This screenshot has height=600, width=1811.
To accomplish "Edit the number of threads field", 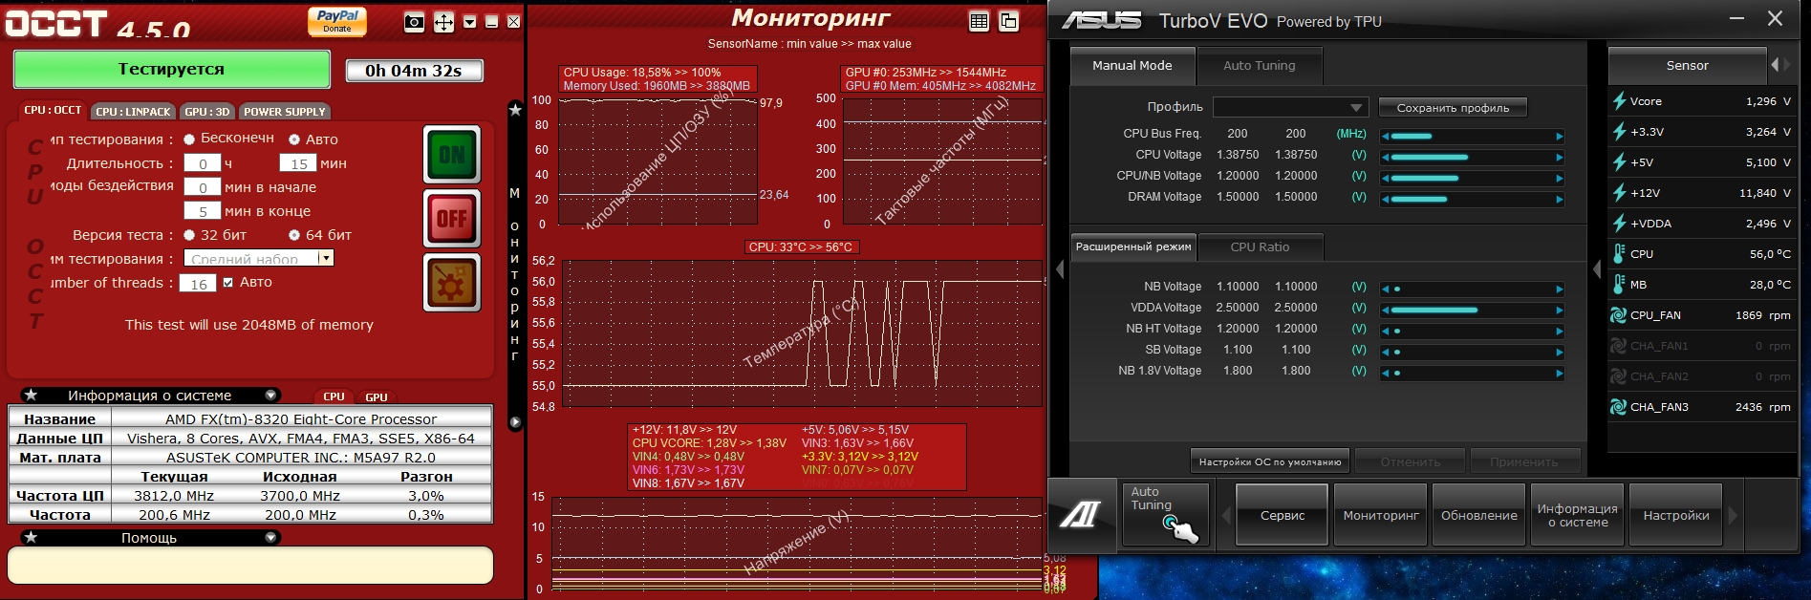I will coord(198,283).
